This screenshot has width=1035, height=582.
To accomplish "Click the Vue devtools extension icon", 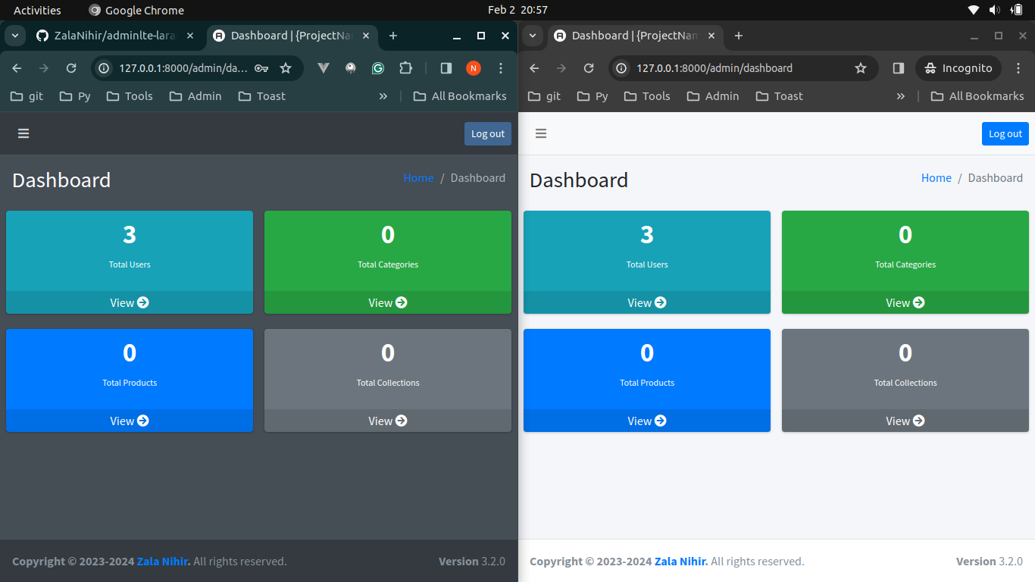I will 324,68.
